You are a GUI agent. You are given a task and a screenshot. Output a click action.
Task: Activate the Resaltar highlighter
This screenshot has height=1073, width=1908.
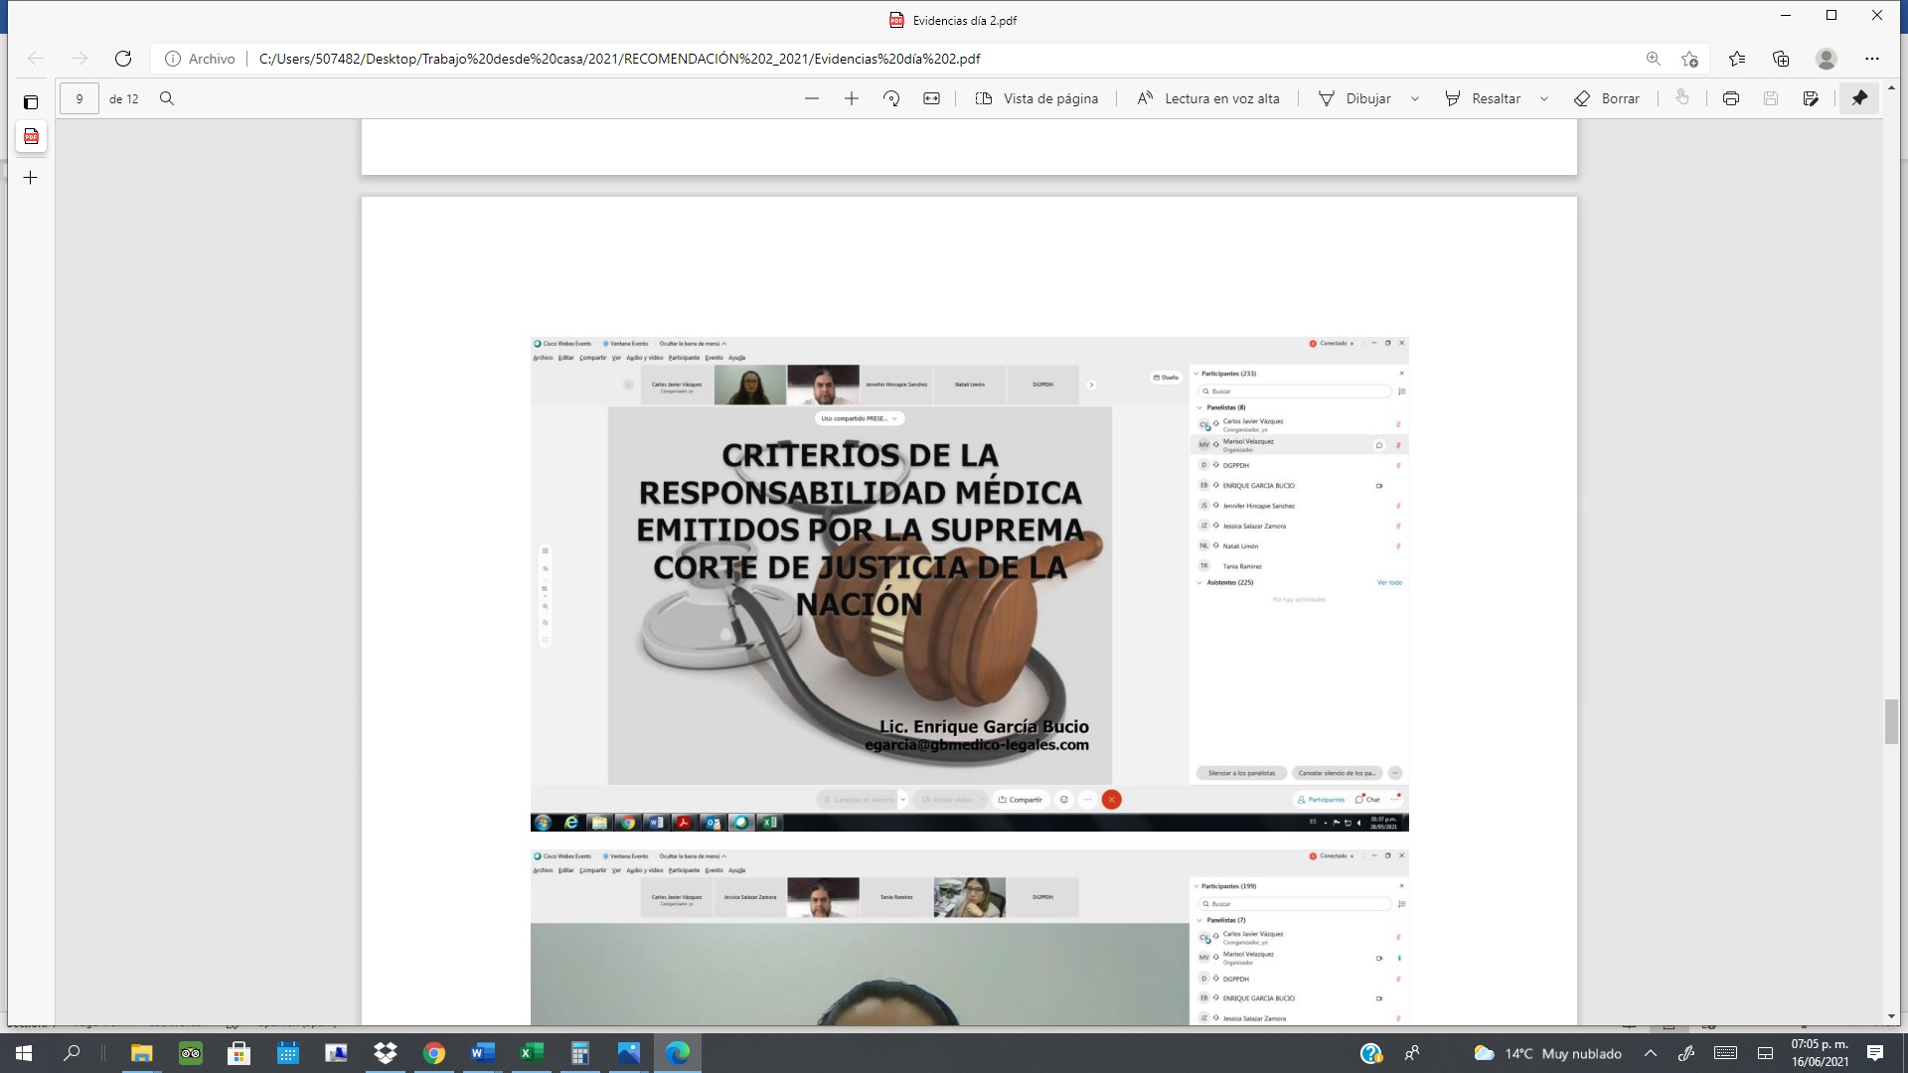coord(1483,98)
